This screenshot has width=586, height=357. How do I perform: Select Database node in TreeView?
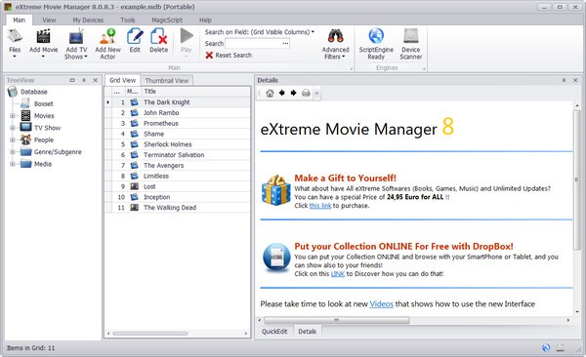pyautogui.click(x=34, y=92)
